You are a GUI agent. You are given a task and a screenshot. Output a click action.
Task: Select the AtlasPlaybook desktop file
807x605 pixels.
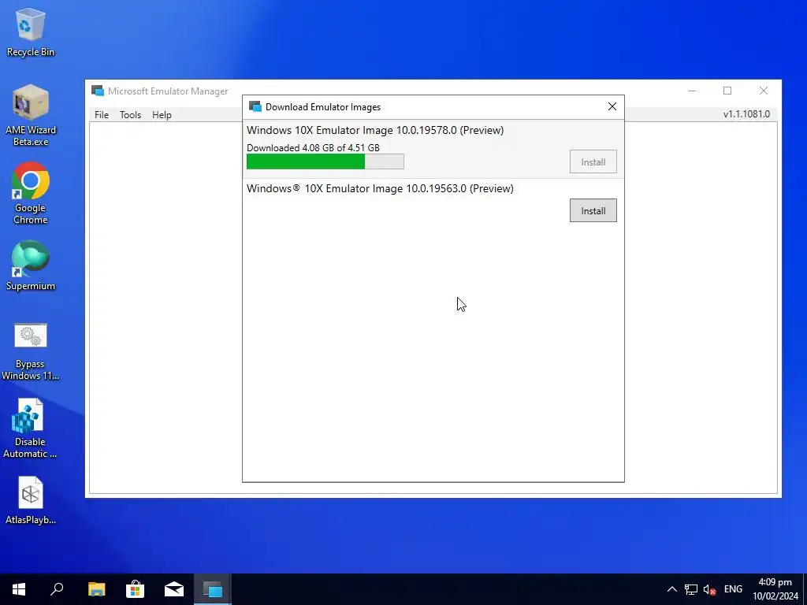31,500
